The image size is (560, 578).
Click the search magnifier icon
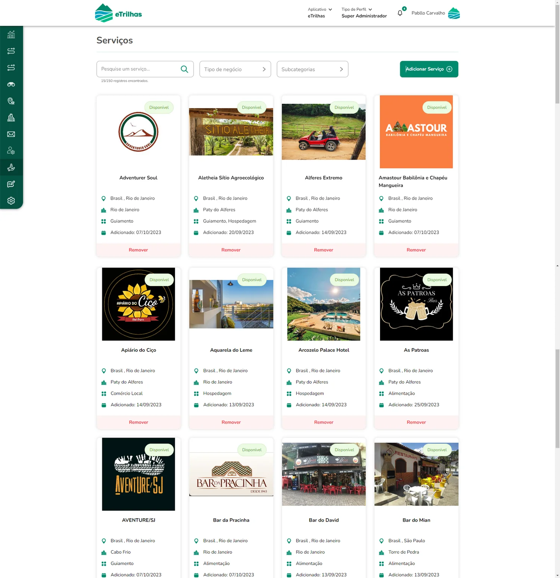(x=184, y=69)
